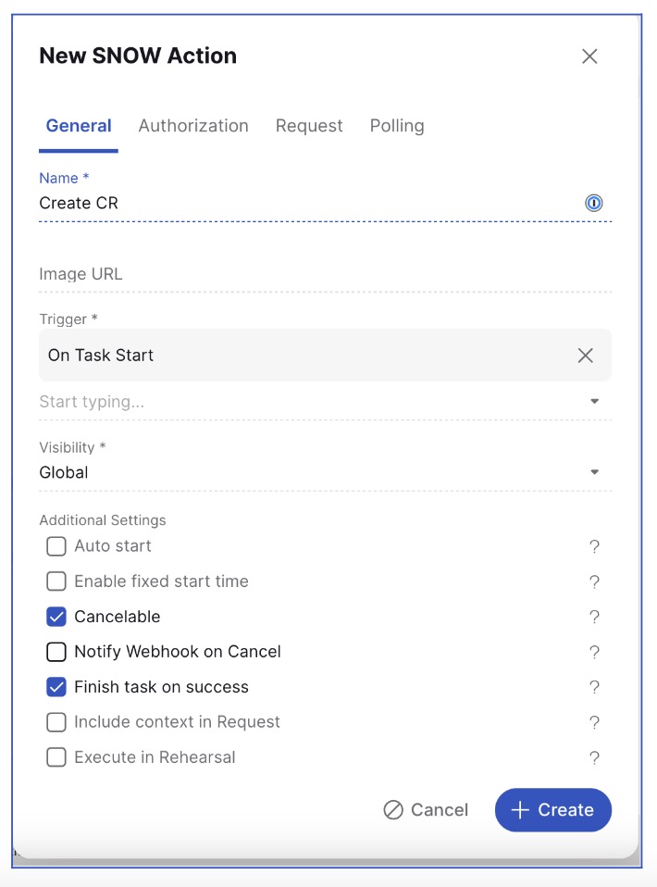Check Enable fixed start time

click(x=56, y=581)
